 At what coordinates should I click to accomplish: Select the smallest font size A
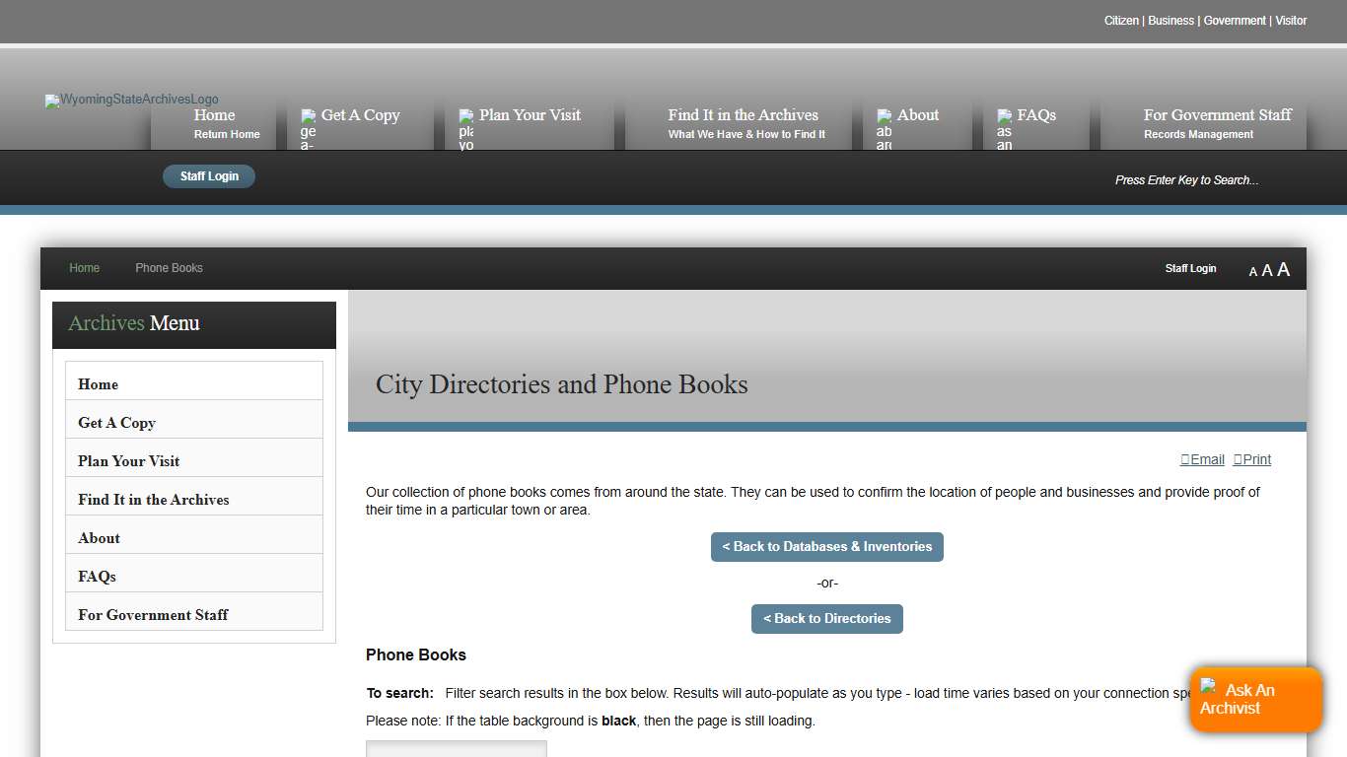(1252, 272)
